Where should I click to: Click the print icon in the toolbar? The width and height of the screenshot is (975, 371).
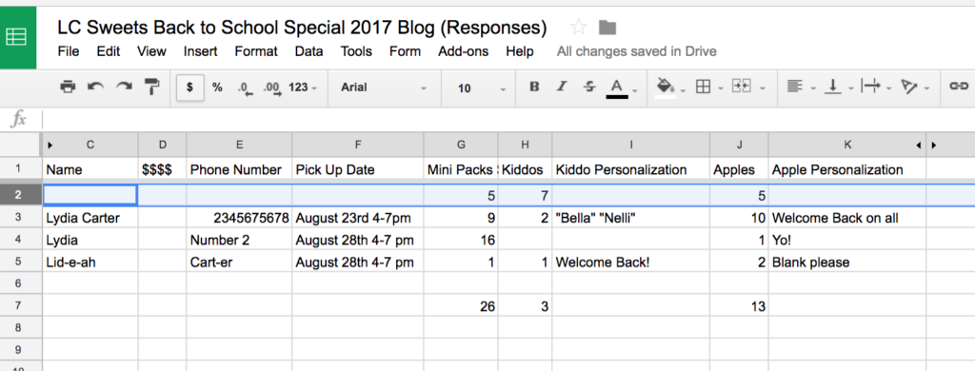click(x=68, y=87)
